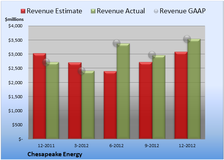Select the green actual bar for 12-2012
This screenshot has width=224, height=160.
pos(194,89)
